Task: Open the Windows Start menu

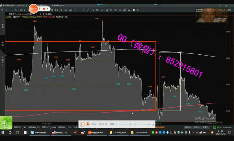Action: [3, 133]
